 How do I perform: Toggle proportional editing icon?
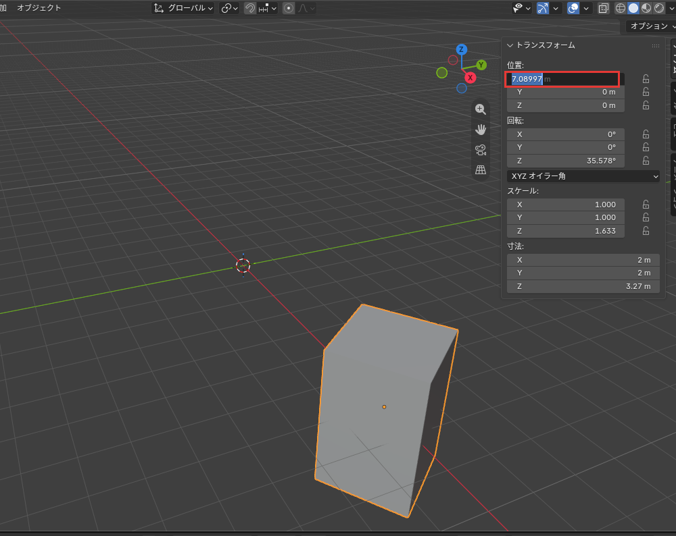pos(289,8)
